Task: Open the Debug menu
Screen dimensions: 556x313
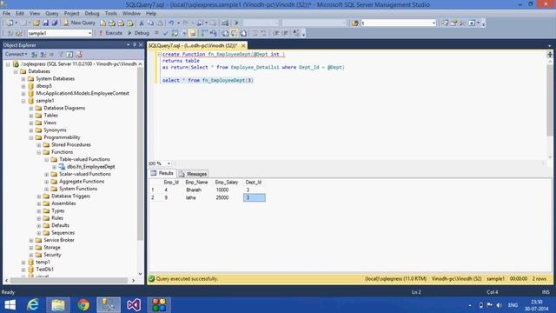Action: click(92, 14)
